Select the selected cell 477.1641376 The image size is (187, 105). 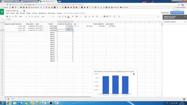coord(65,30)
